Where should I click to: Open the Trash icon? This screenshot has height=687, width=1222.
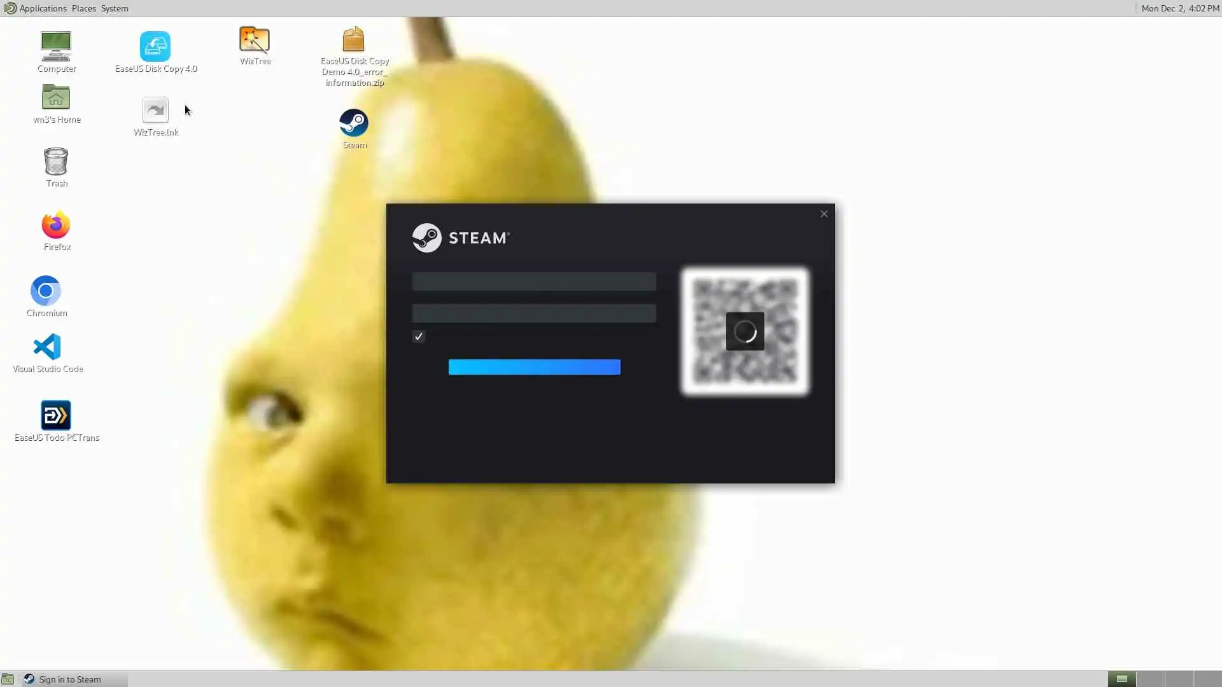[x=56, y=162]
